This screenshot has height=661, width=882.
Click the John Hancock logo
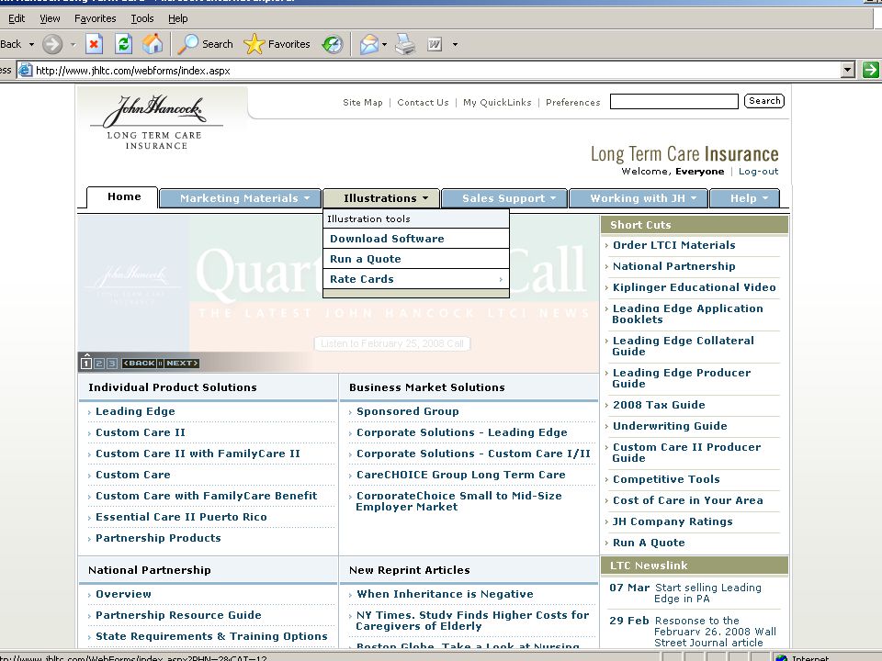pos(155,122)
